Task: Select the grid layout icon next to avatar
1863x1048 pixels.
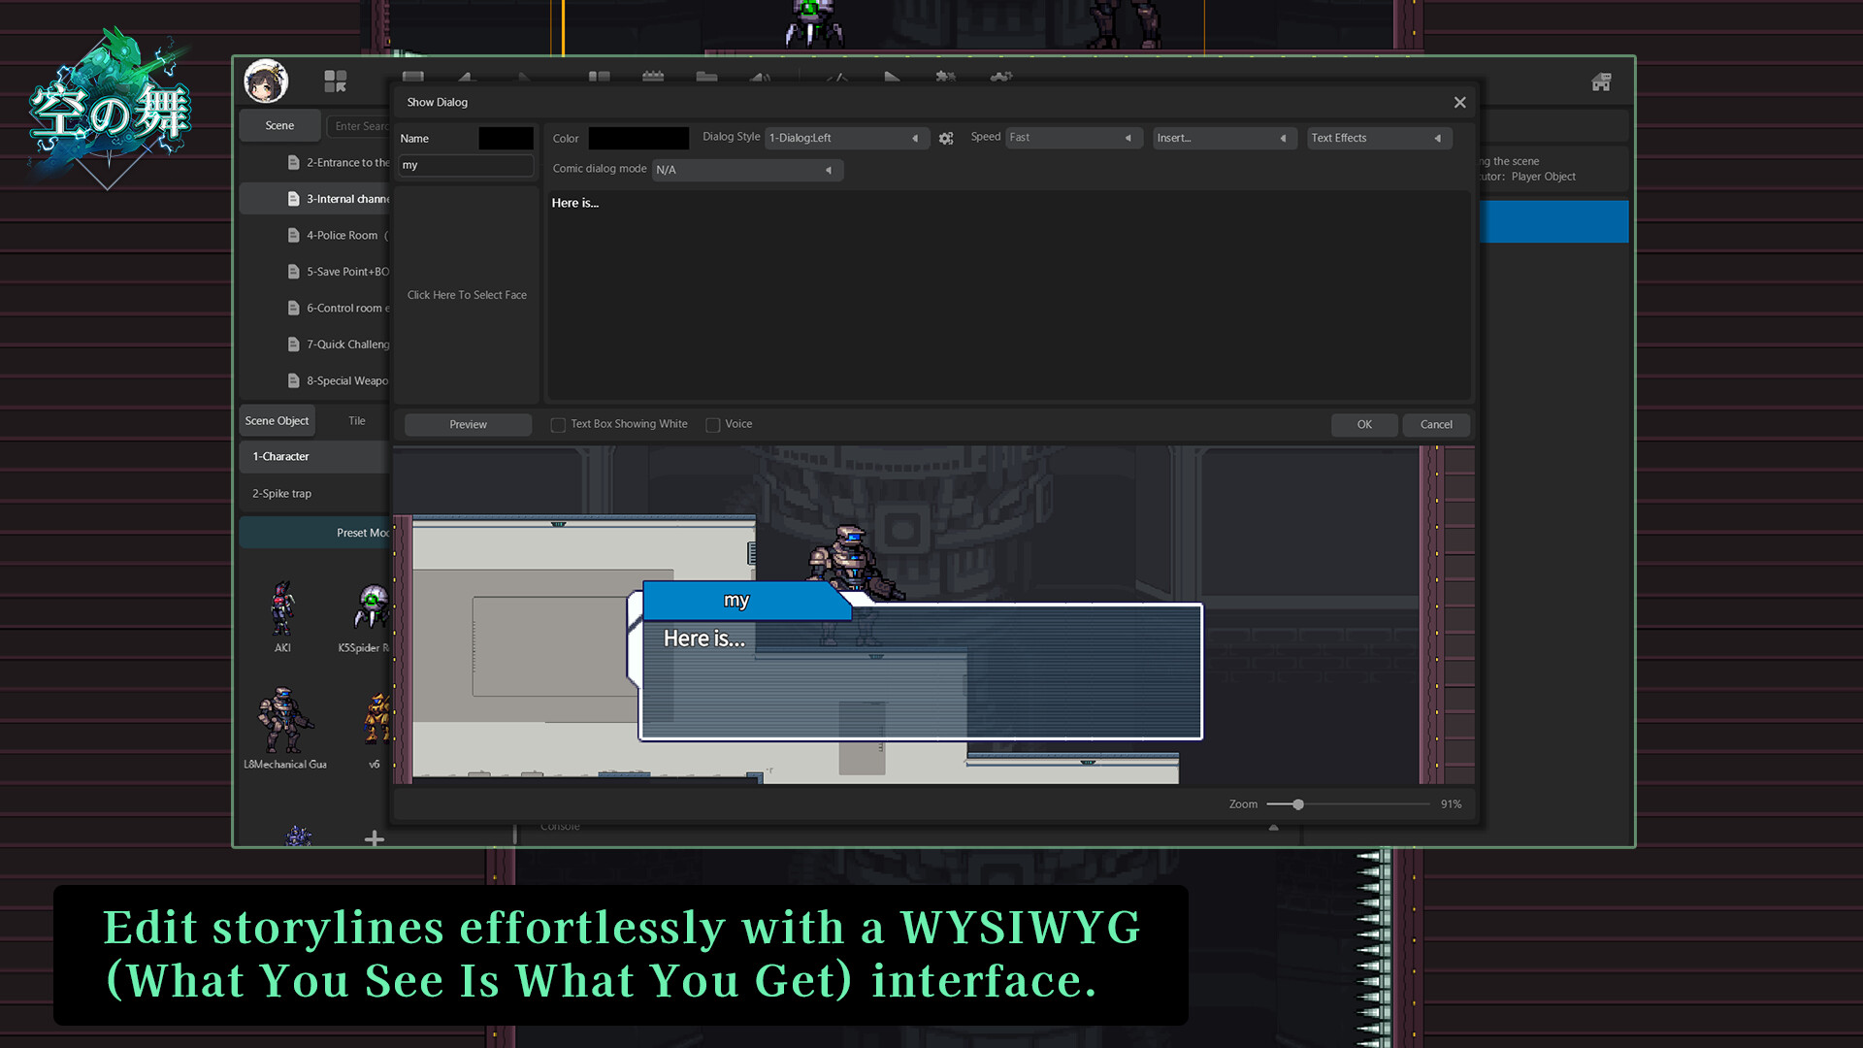Action: (x=335, y=81)
